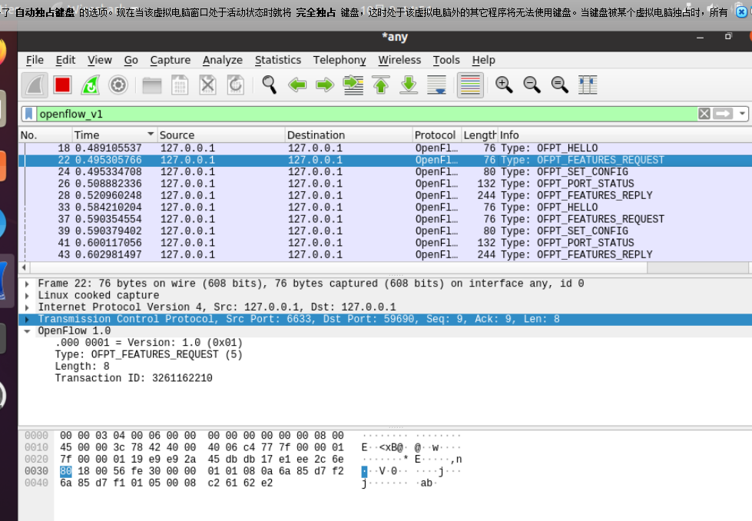
Task: Open the View menu
Action: 100,60
